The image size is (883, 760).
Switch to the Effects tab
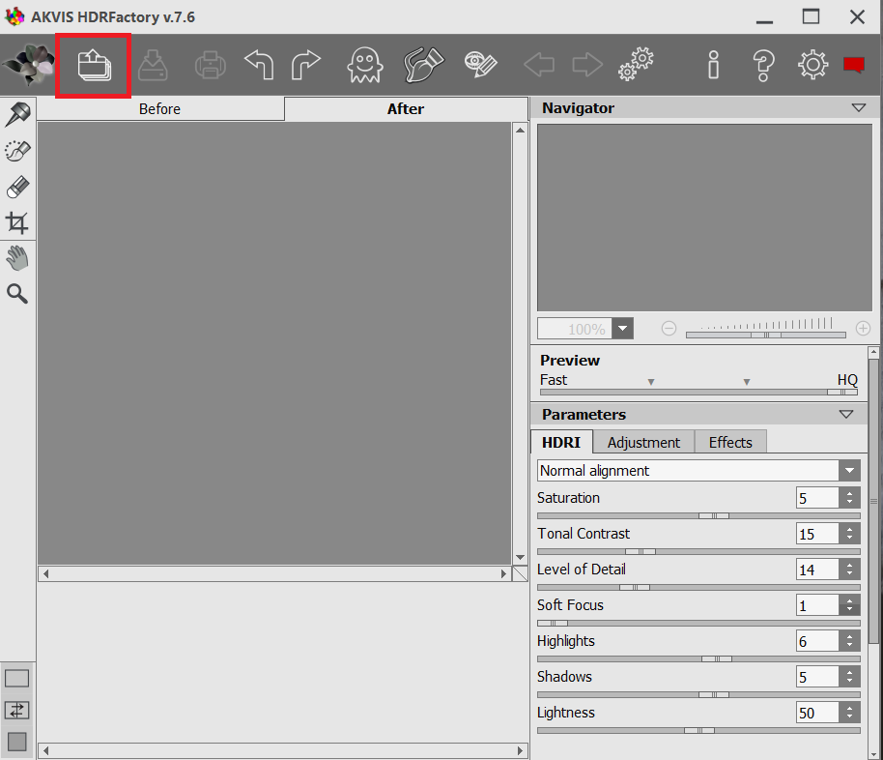pos(730,442)
